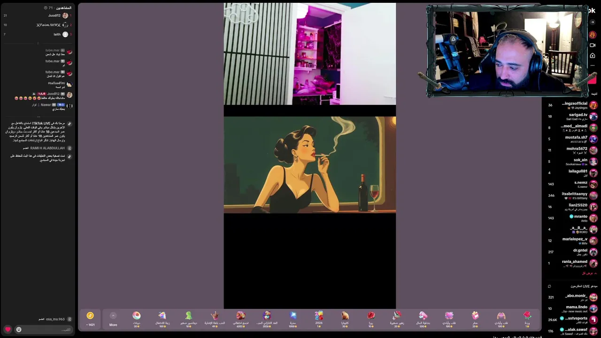The height and width of the screenshot is (338, 601).
Task: Send the perfume (عطر) gift
Action: [475, 318]
